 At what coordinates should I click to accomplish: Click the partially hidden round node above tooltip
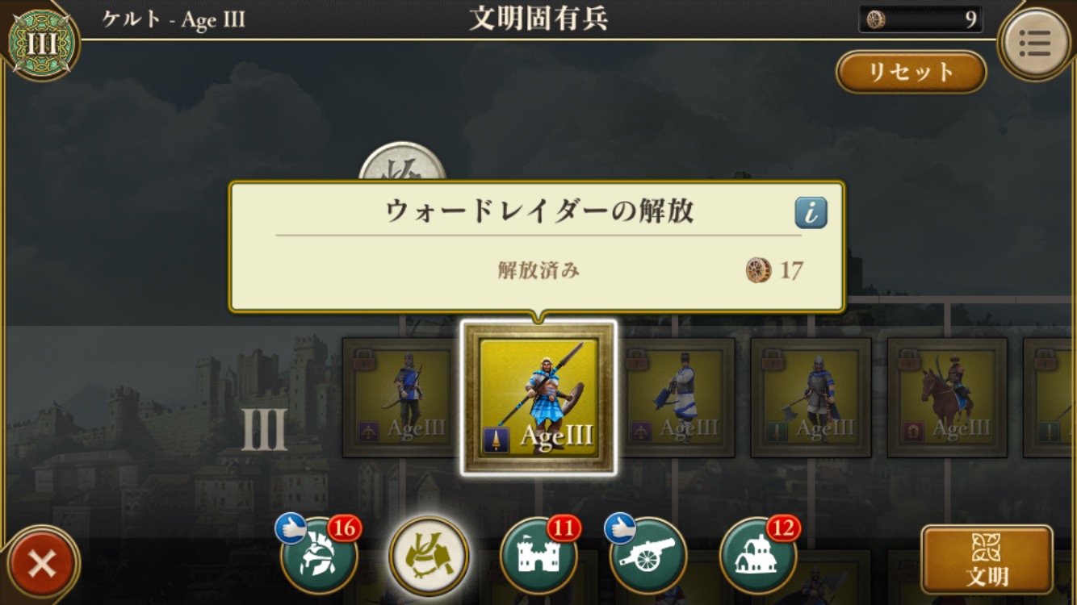pos(402,163)
